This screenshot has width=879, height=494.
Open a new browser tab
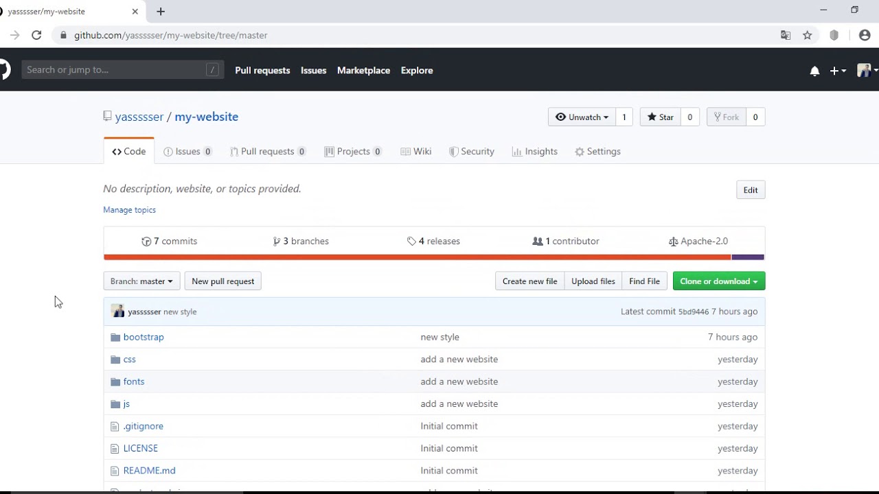[x=161, y=11]
